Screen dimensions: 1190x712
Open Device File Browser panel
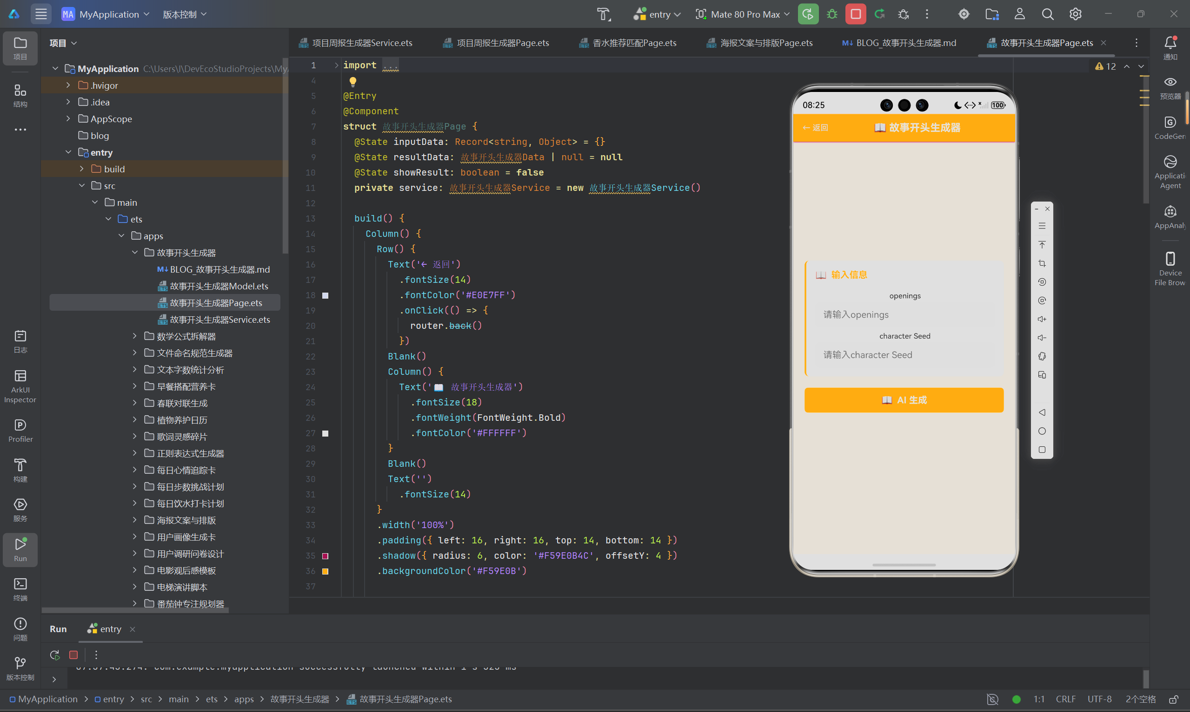pyautogui.click(x=1170, y=268)
